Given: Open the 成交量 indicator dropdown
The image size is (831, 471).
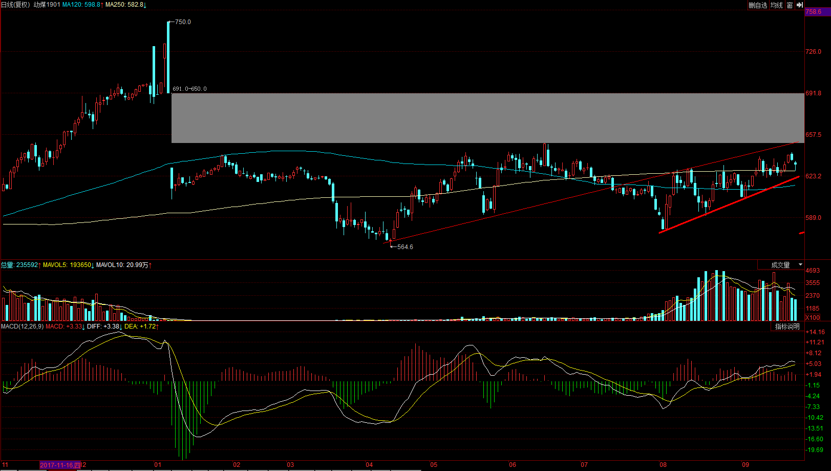Looking at the screenshot, I should click(x=781, y=265).
